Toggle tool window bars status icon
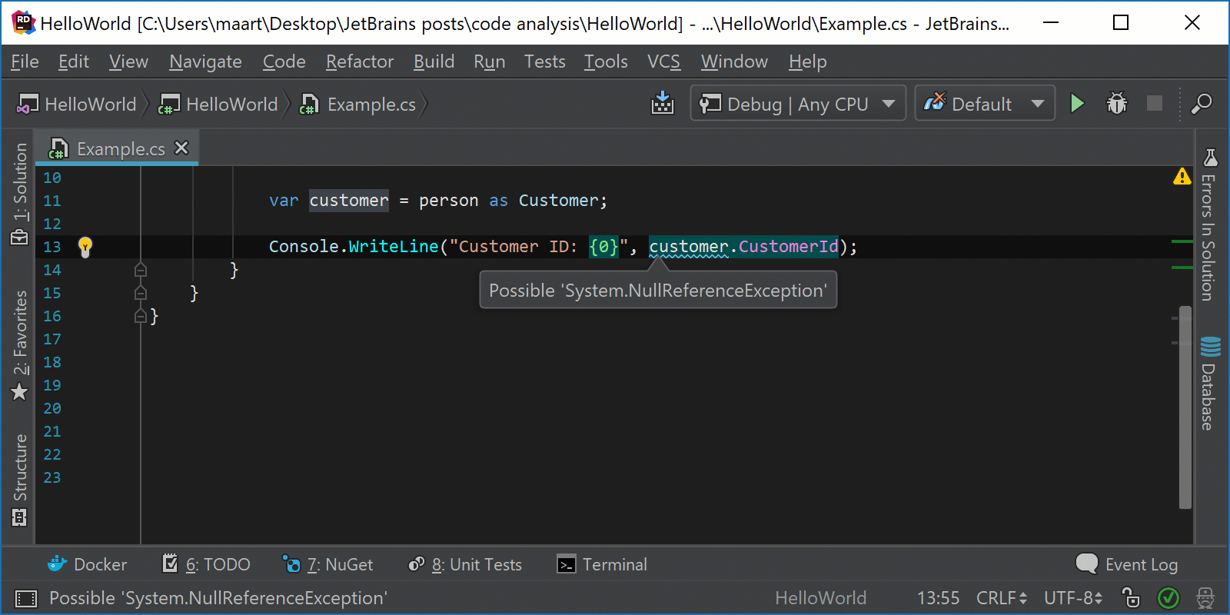Viewport: 1230px width, 615px height. point(25,598)
